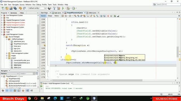Click the lightbulb hint icon beside the catch line
The width and height of the screenshot is (181, 101).
[45, 45]
